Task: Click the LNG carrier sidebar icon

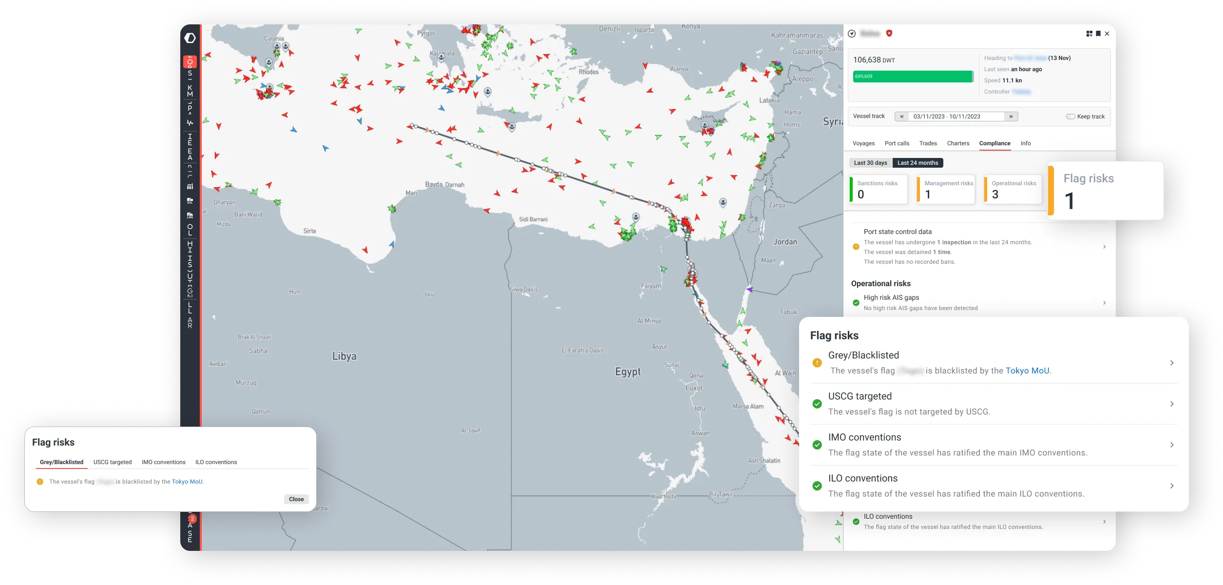Action: [190, 215]
